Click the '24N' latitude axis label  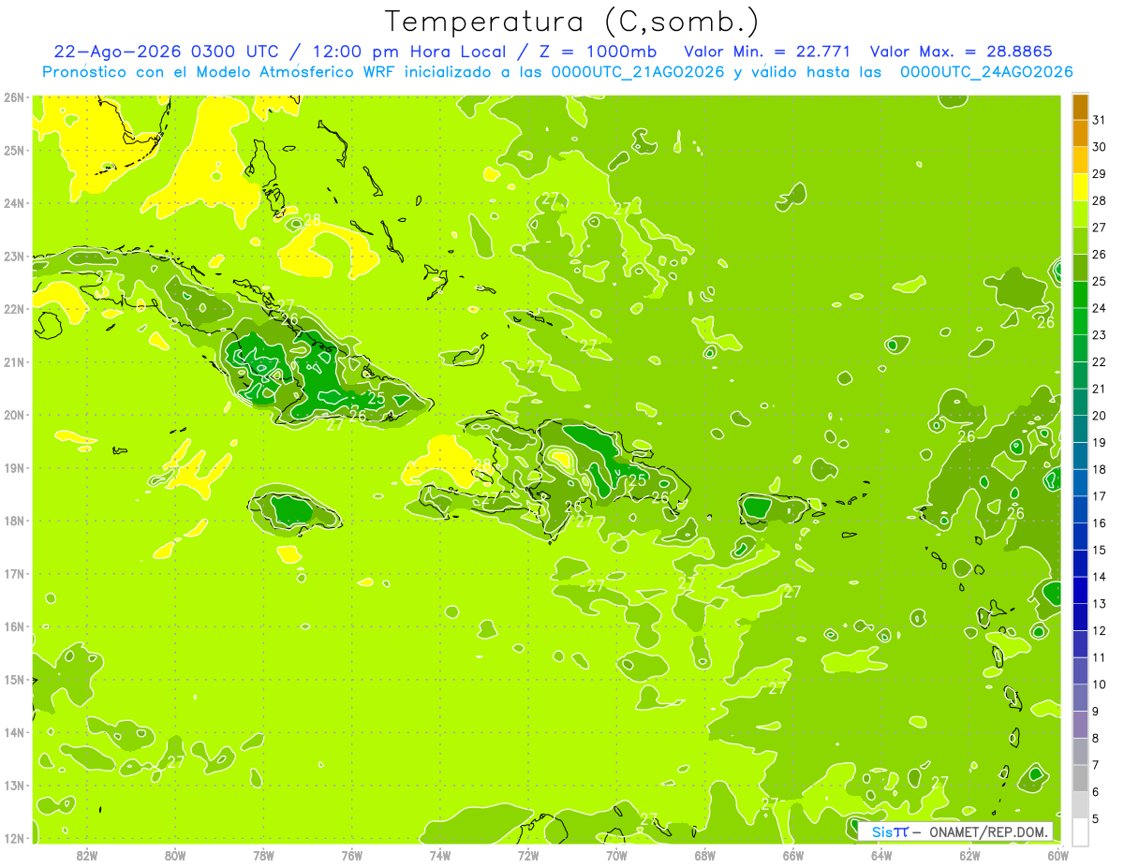pos(13,203)
